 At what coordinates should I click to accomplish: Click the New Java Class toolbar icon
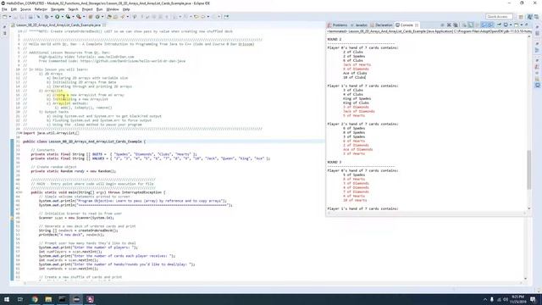point(97,17)
